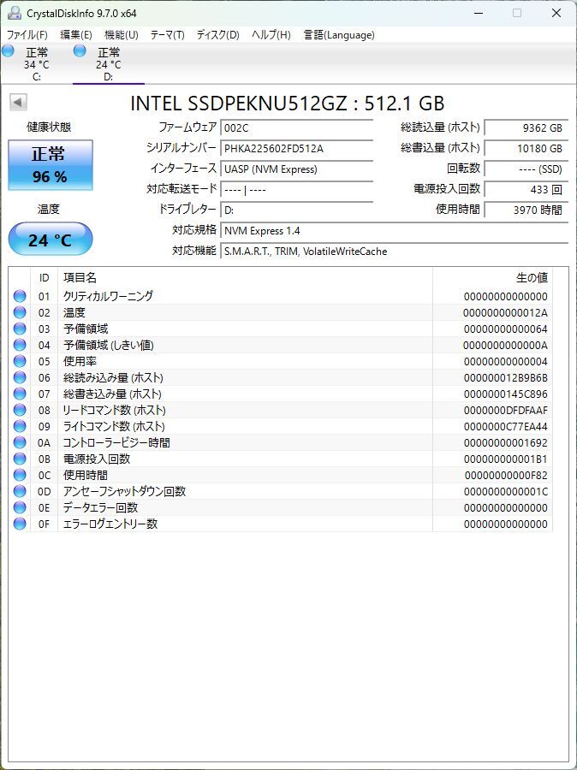
Task: Click the 健康状態 label
Action: coord(49,127)
